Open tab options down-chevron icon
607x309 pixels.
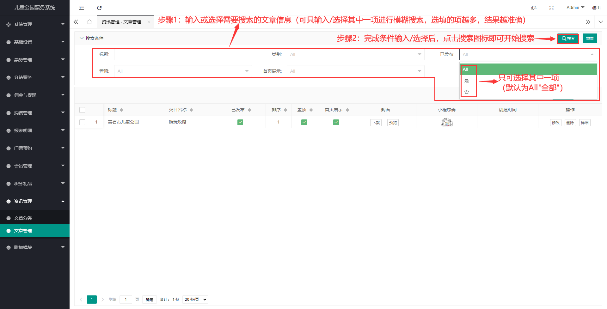601,22
